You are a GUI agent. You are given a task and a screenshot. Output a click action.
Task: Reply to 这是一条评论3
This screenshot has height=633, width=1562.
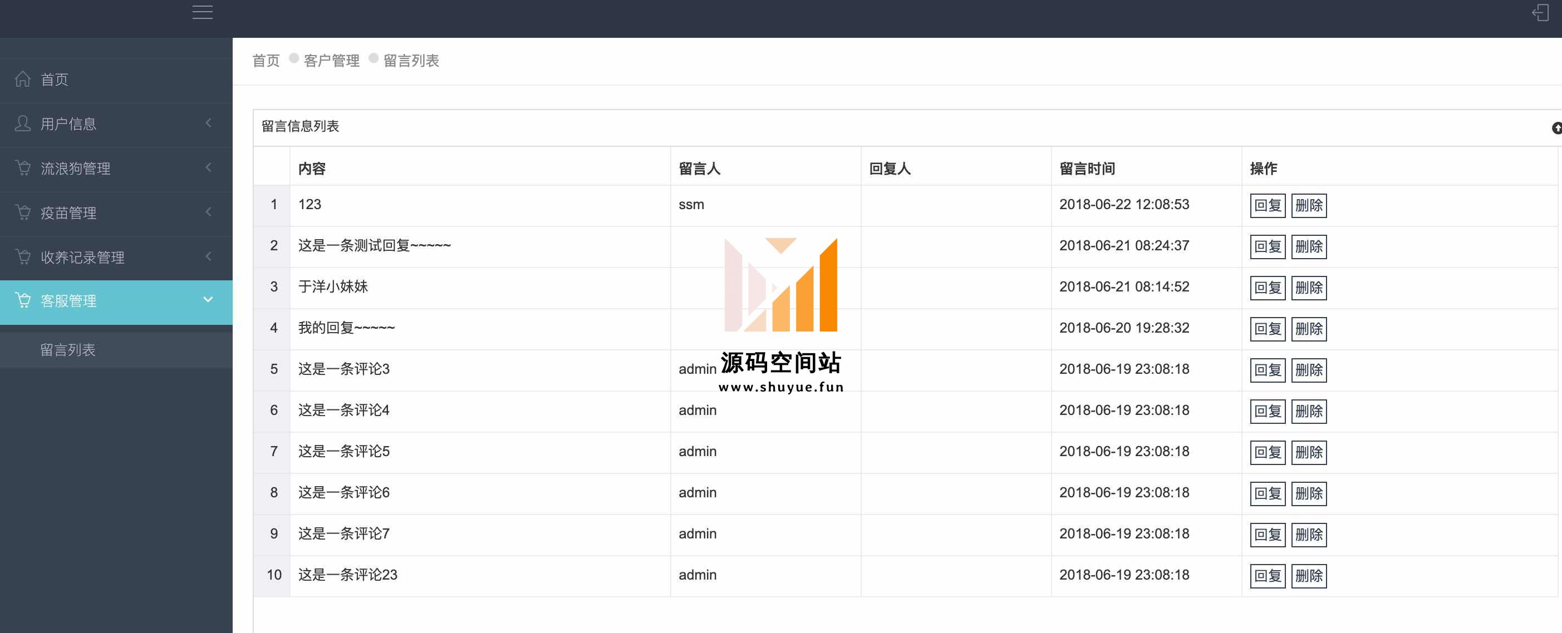[1268, 370]
